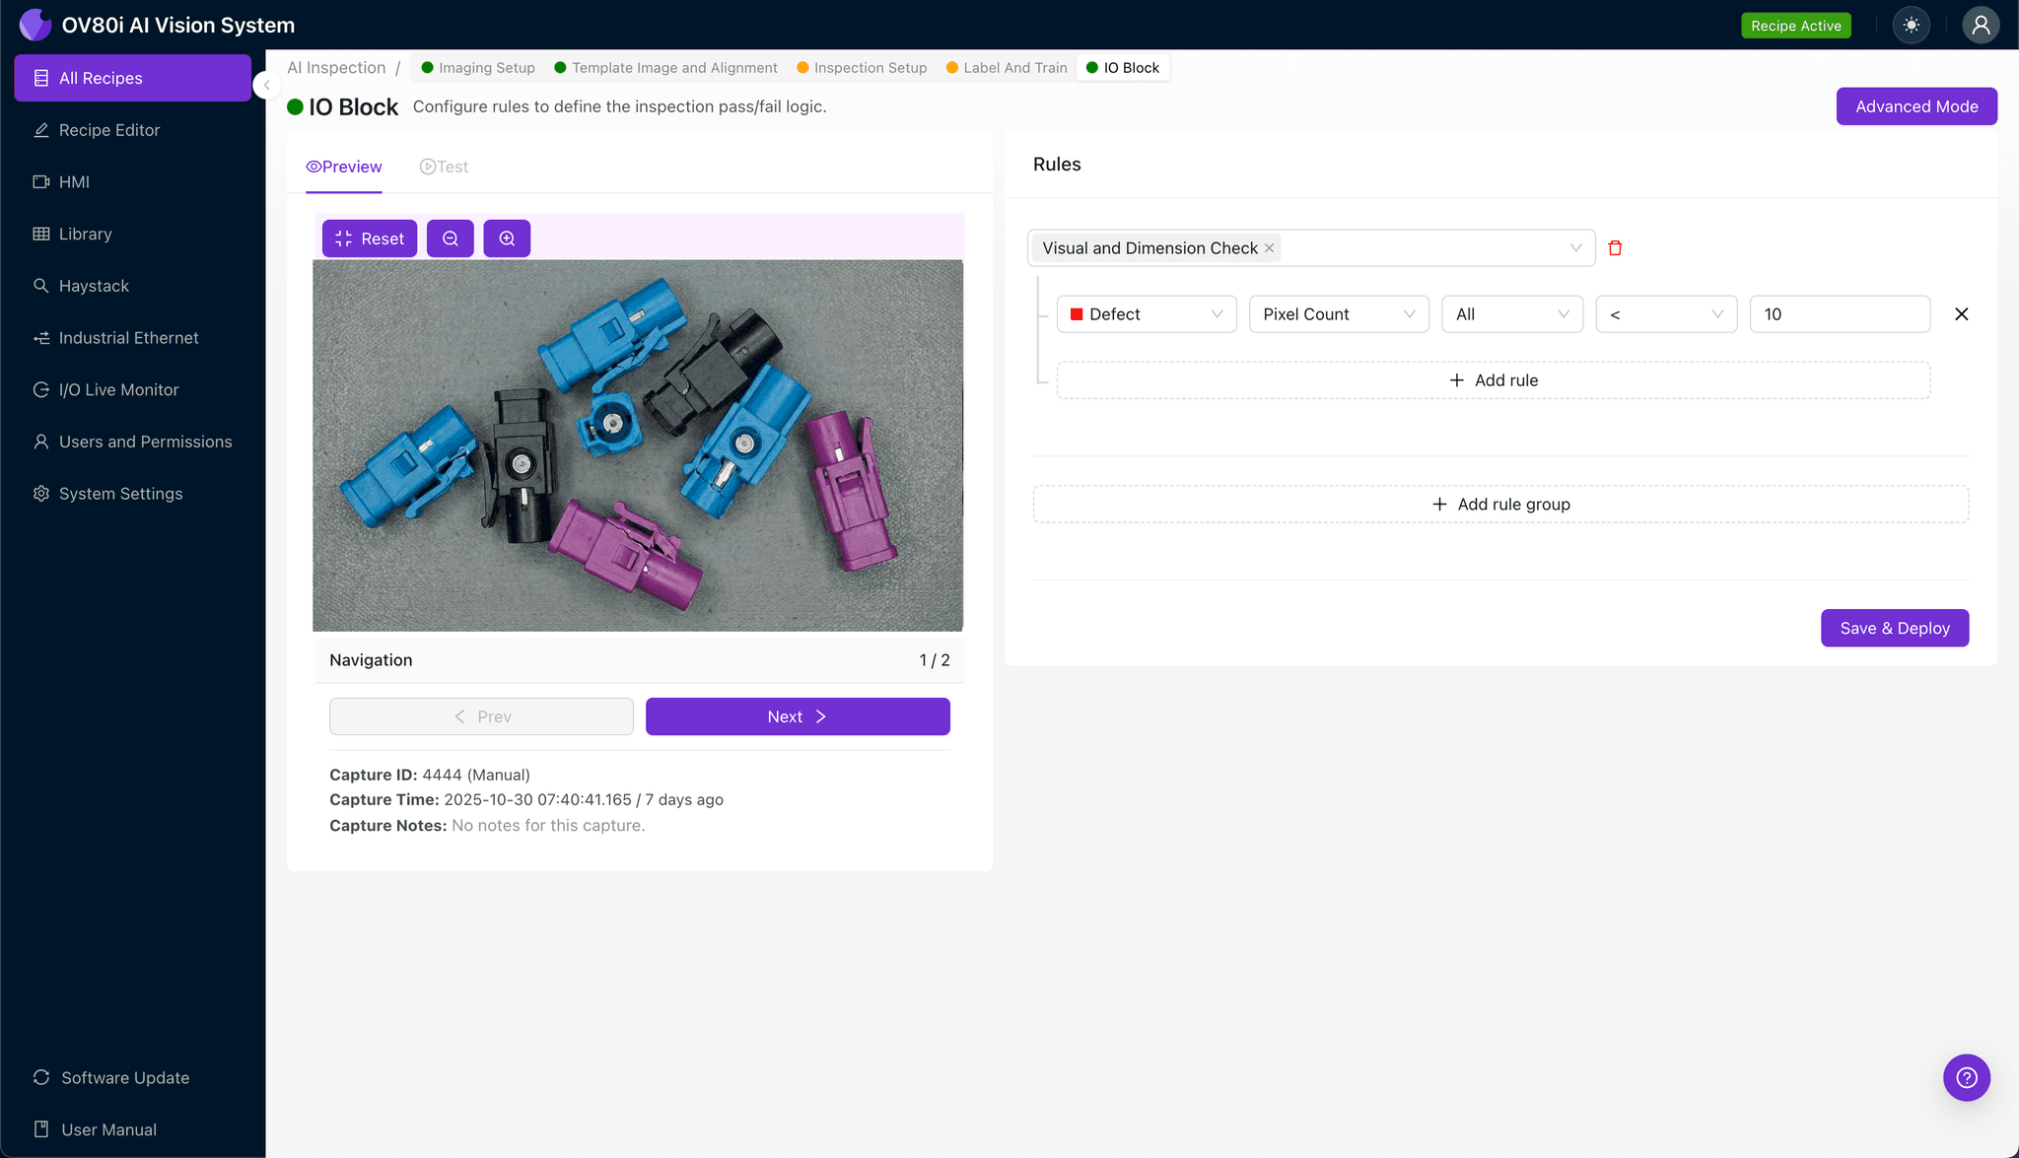Click the Reset view icon above the preview
This screenshot has height=1158, width=2019.
click(x=369, y=238)
